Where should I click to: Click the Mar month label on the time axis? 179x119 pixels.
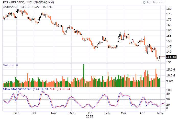pyautogui.click(x=124, y=113)
